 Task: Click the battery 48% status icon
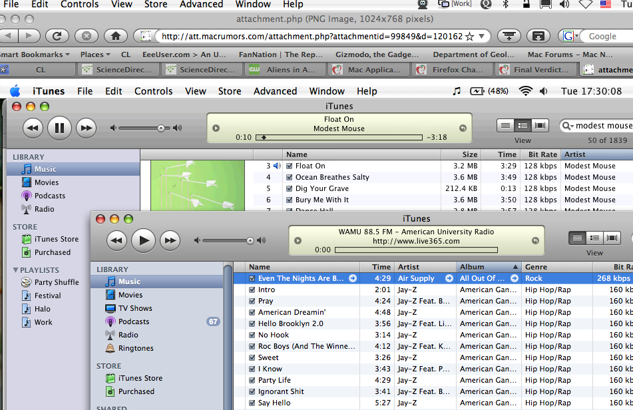[x=489, y=91]
